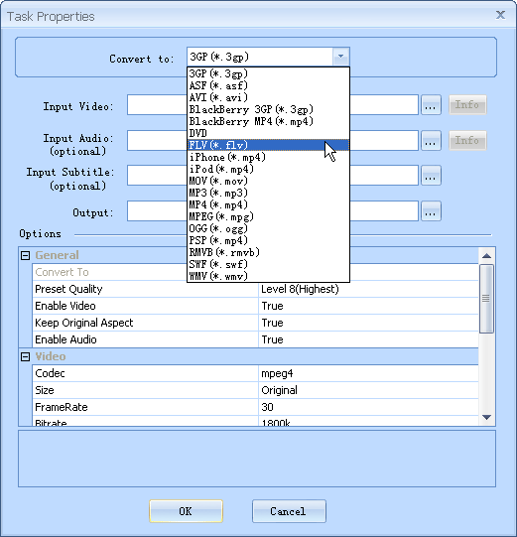This screenshot has width=517, height=537.
Task: Collapse the Video options section
Action: [26, 357]
